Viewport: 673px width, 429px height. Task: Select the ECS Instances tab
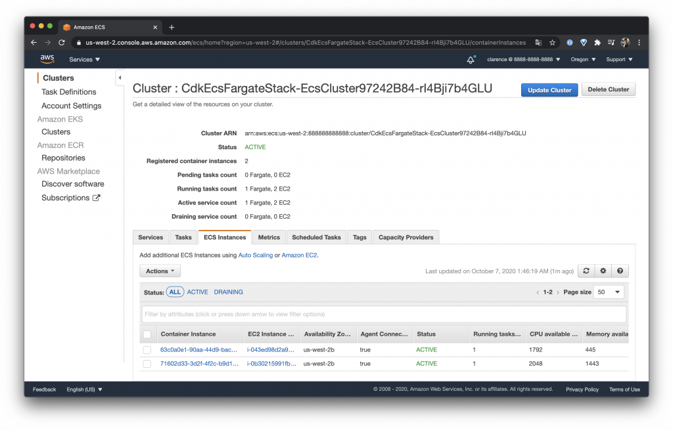tap(225, 237)
